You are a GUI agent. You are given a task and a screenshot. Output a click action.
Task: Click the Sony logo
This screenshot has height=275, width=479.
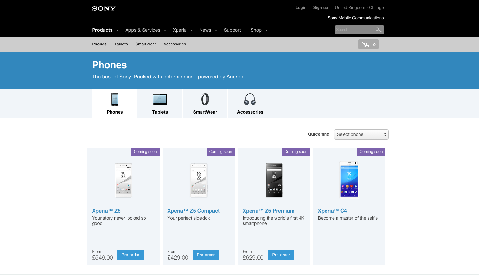[104, 9]
